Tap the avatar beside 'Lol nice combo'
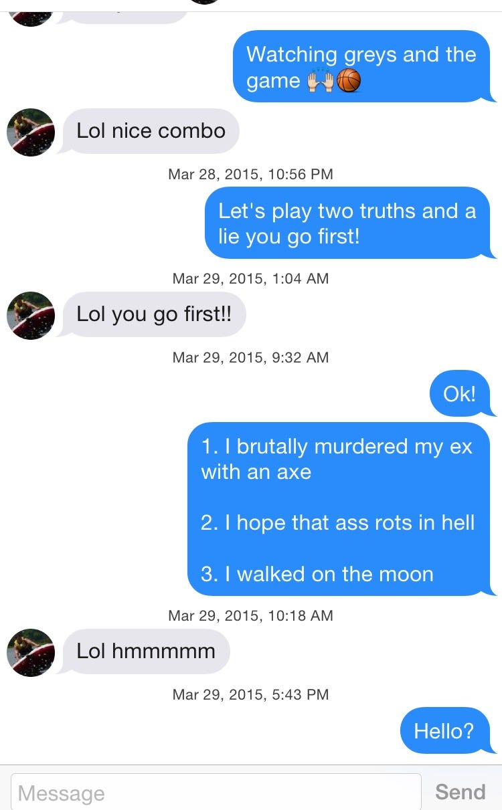 (x=31, y=132)
